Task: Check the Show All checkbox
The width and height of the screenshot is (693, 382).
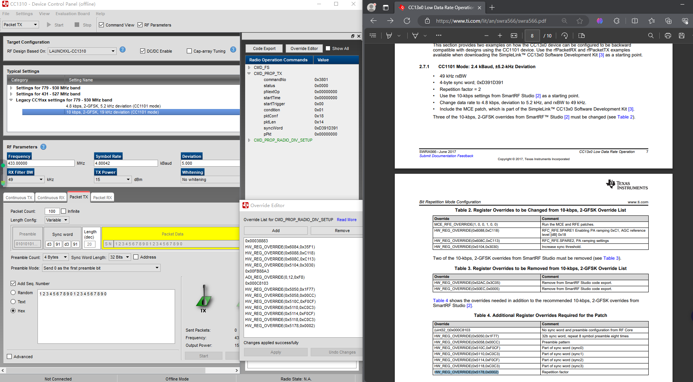Action: (328, 48)
